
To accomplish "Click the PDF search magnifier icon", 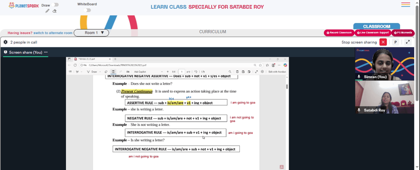I will pos(230,72).
